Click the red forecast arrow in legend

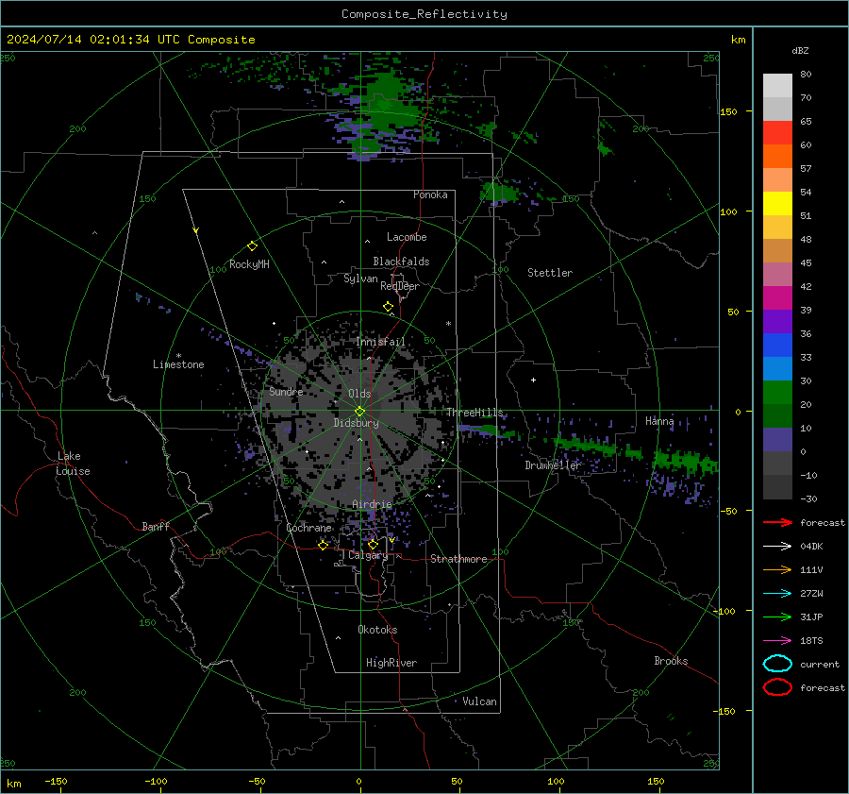pos(777,522)
